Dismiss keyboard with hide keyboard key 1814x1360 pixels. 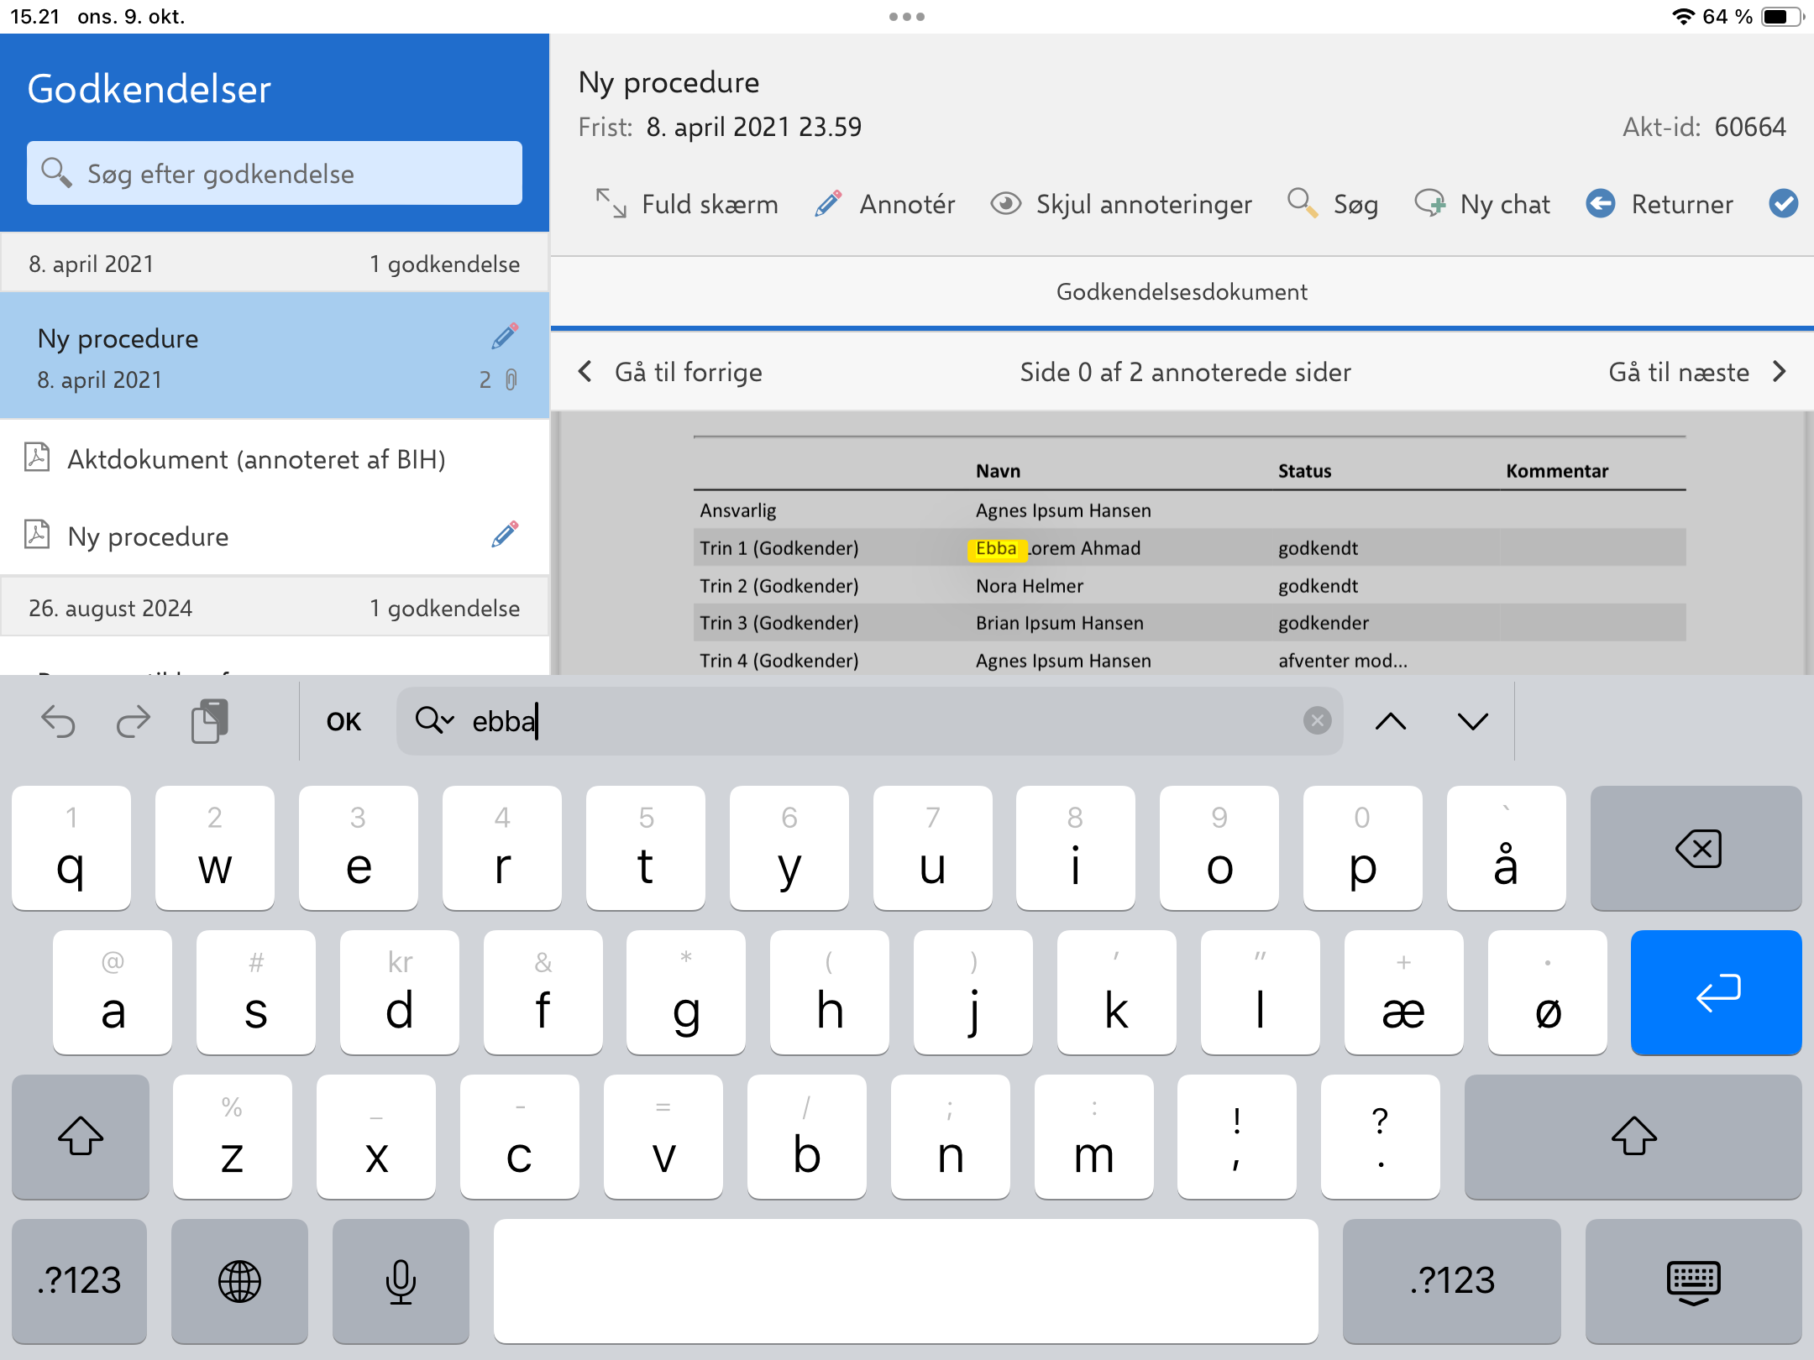click(x=1694, y=1281)
